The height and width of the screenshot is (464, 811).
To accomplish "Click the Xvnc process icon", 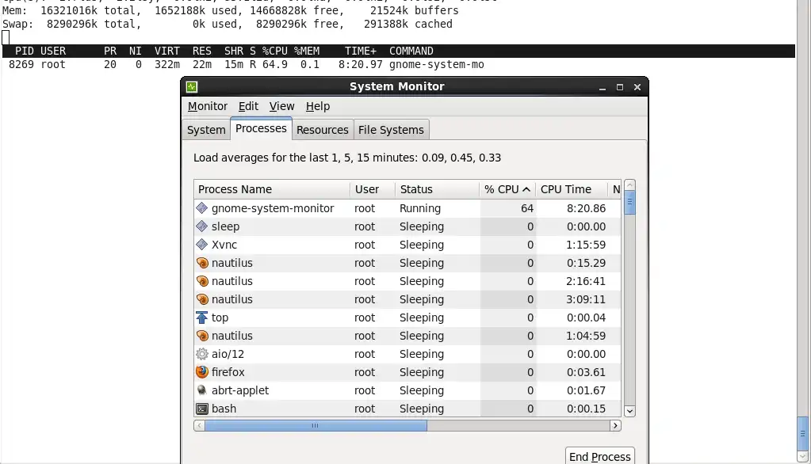I will click(x=201, y=245).
